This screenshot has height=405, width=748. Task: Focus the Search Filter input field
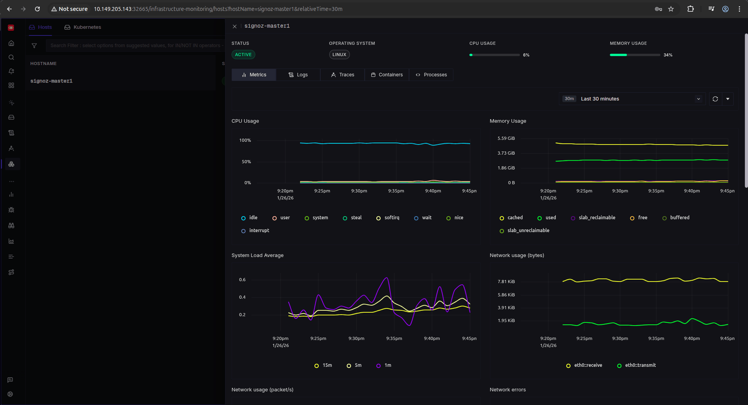(x=136, y=46)
